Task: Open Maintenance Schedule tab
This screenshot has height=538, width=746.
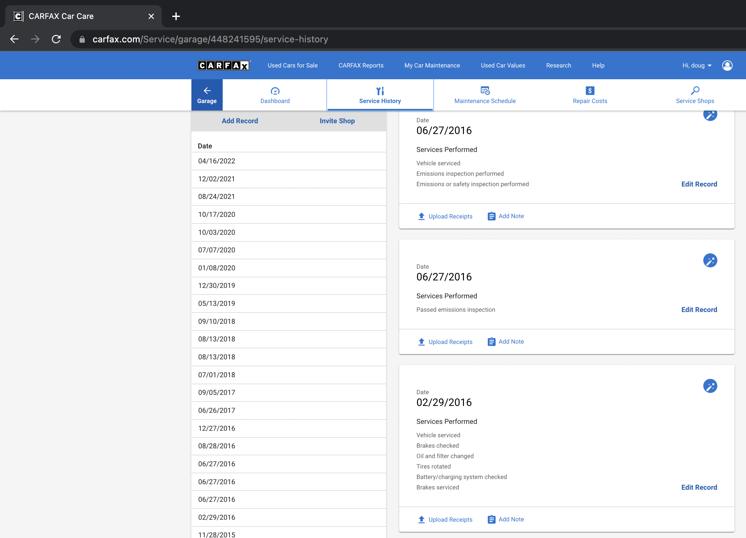Action: (x=485, y=95)
